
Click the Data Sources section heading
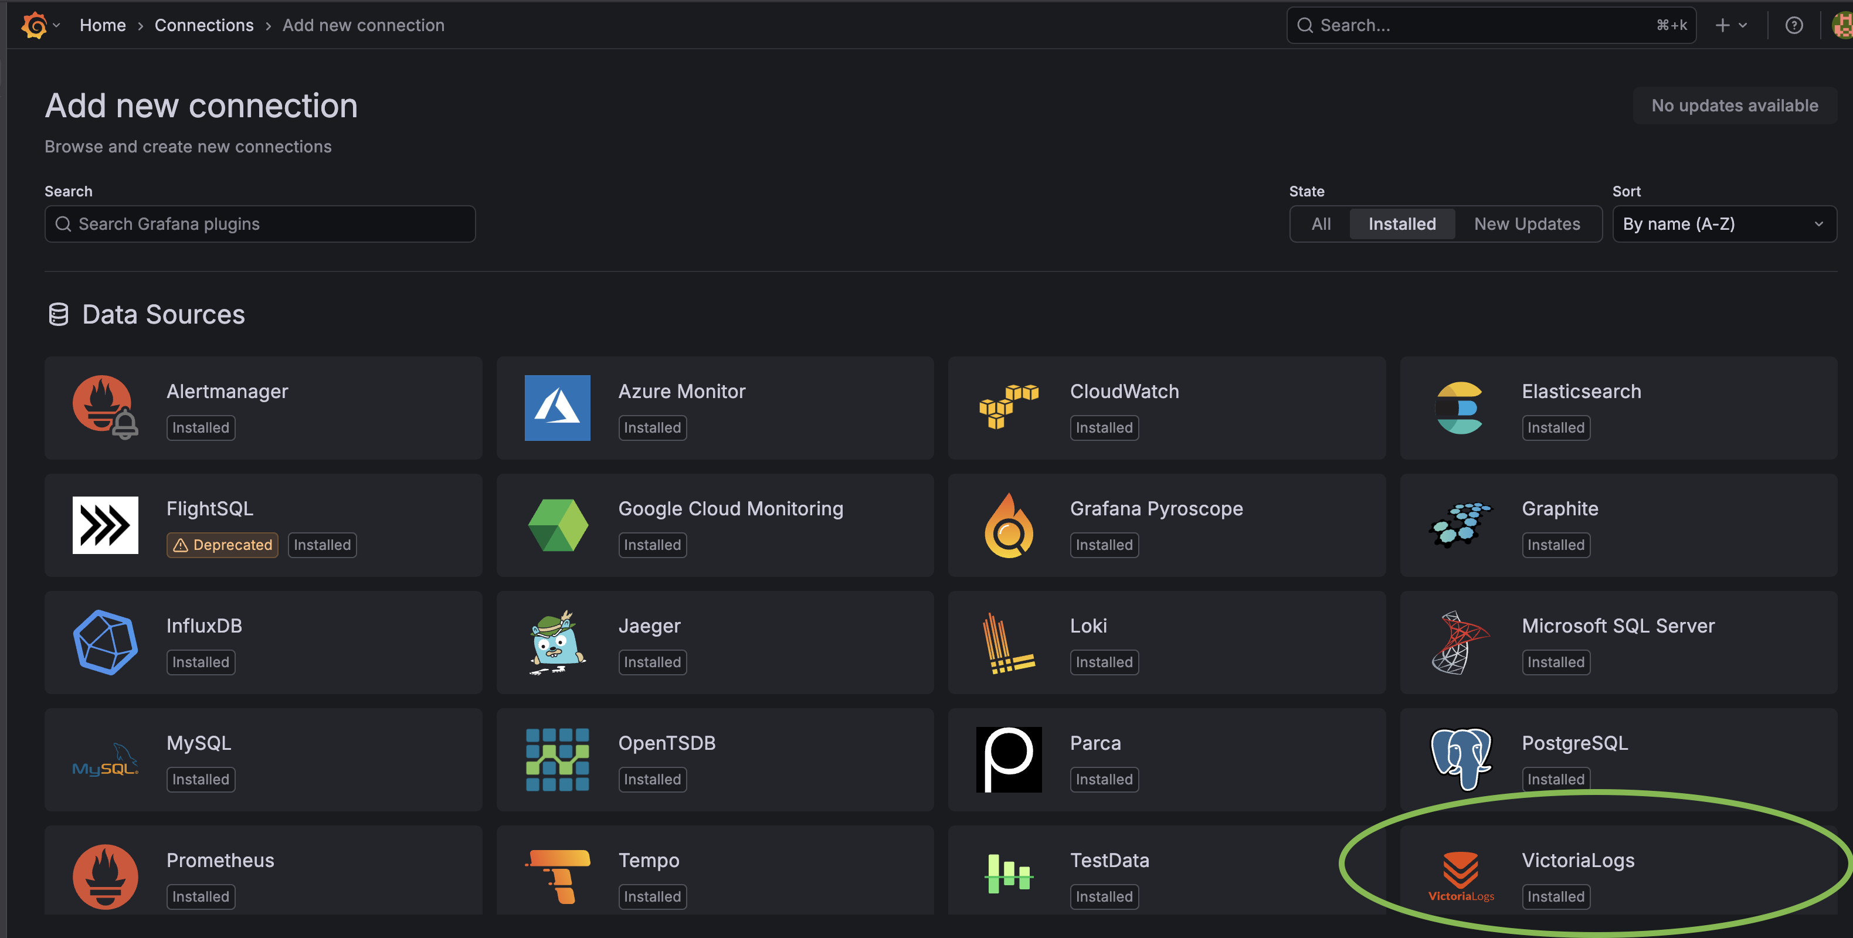click(163, 314)
